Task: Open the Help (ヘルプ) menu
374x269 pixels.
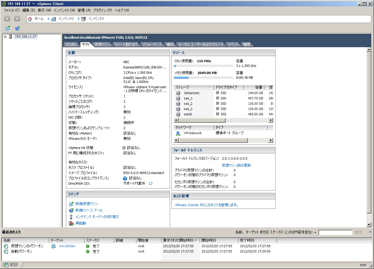Action: point(122,10)
